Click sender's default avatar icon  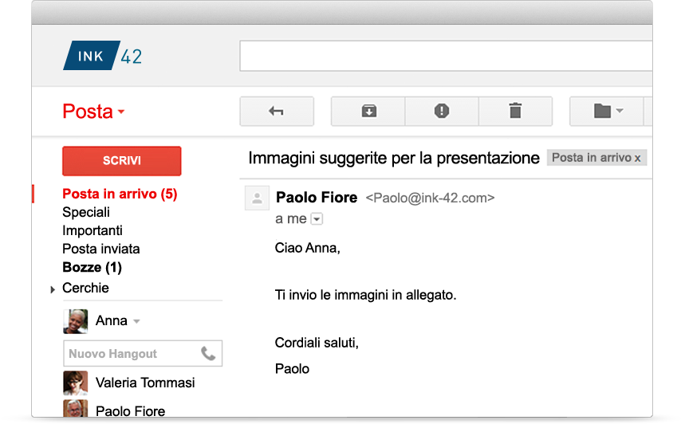pos(257,198)
